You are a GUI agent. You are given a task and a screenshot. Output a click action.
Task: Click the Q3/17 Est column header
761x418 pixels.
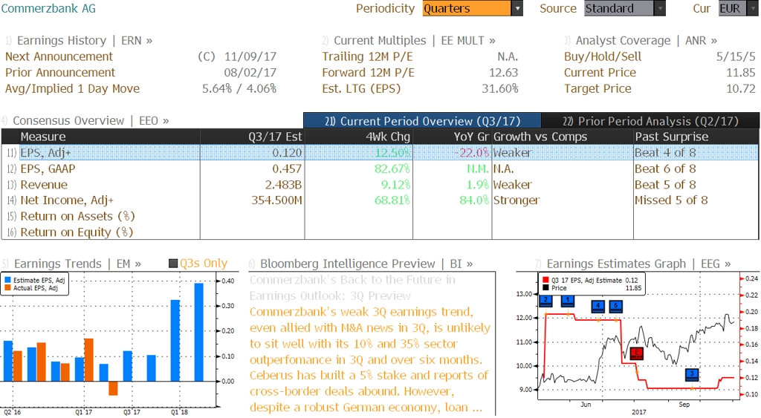coord(253,137)
